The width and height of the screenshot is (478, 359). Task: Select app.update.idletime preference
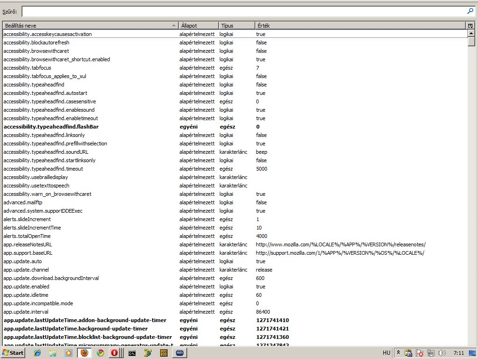point(235,295)
